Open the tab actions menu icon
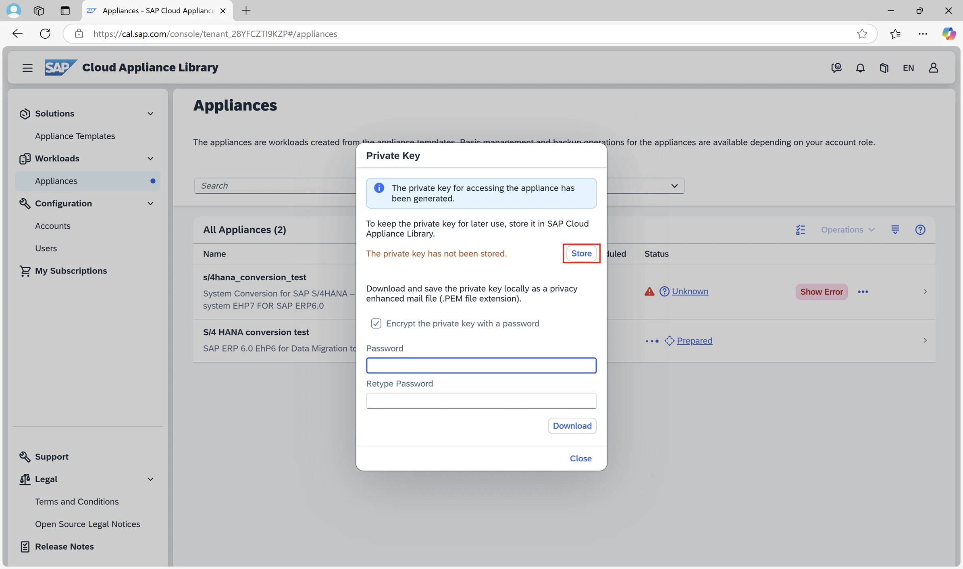This screenshot has width=963, height=569. 65,10
